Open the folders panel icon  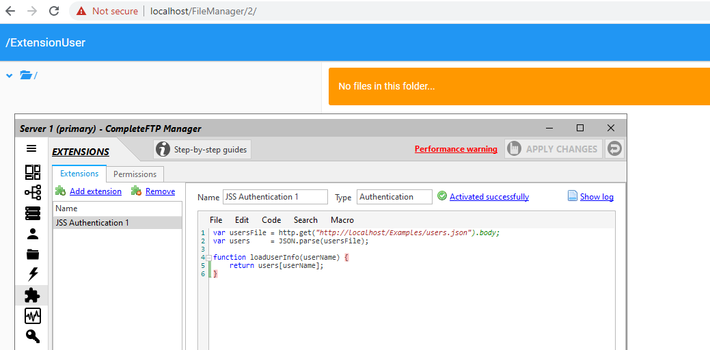pyautogui.click(x=33, y=254)
